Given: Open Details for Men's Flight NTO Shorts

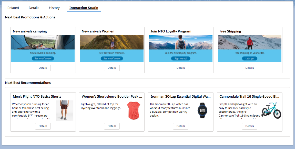Looking at the screenshot, I should 43,126.
